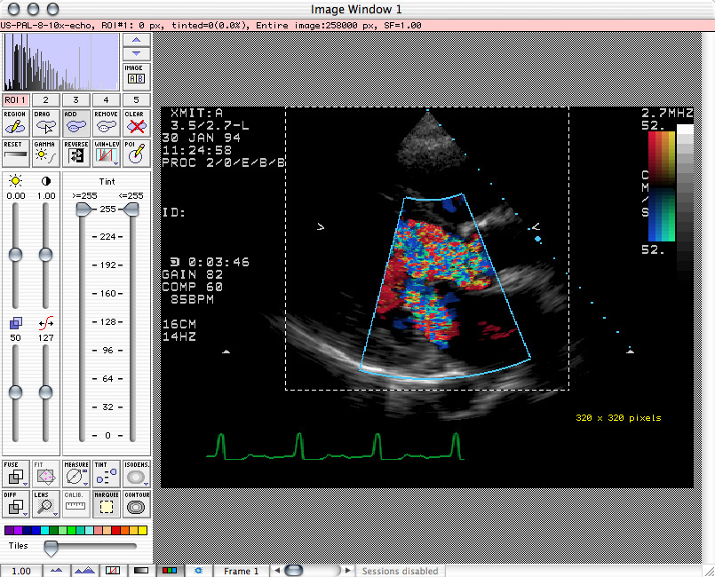
Task: Toggle the RGB channels button in status bar
Action: [x=171, y=570]
